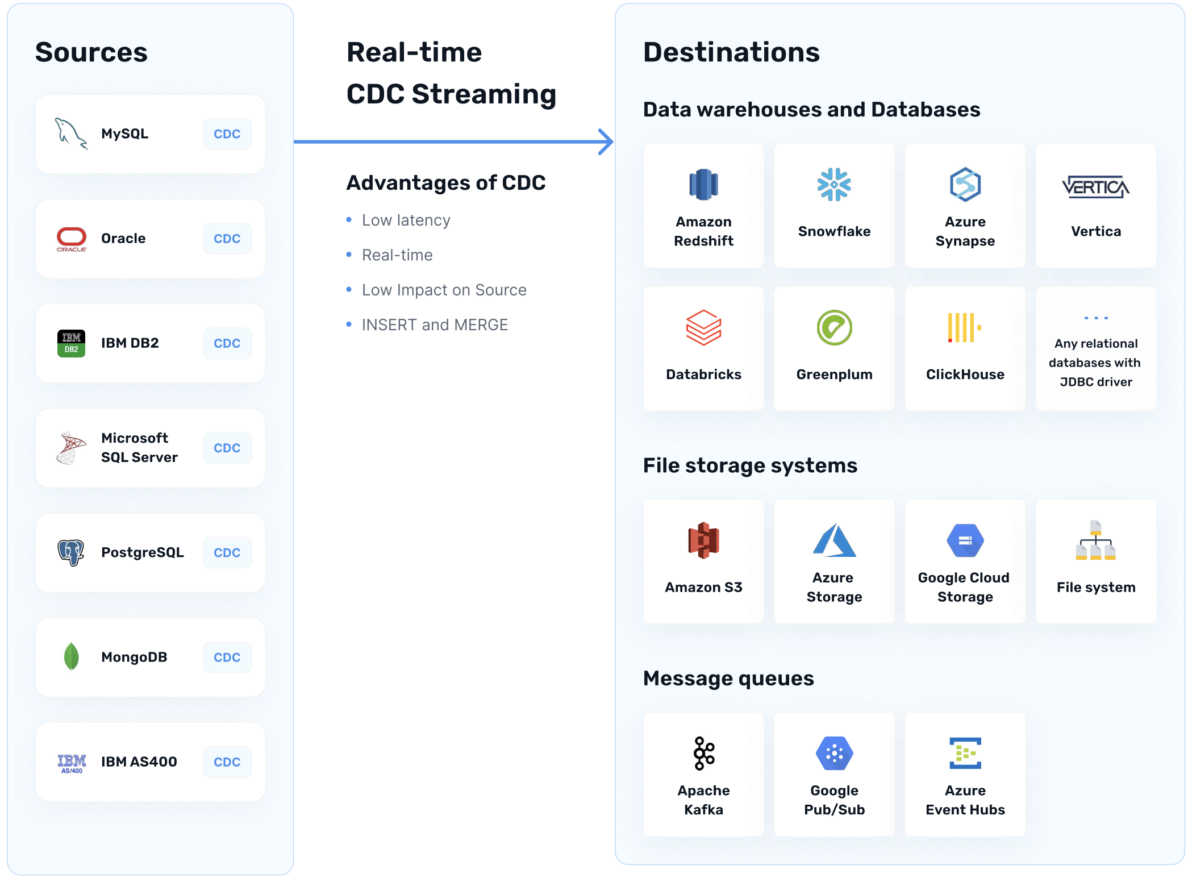
Task: Select the Apache Kafka icon
Action: [704, 754]
